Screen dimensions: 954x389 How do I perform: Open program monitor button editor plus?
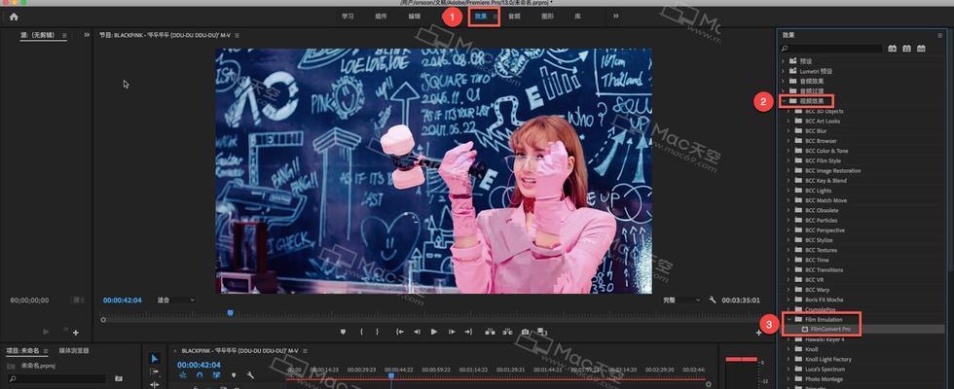[x=758, y=333]
